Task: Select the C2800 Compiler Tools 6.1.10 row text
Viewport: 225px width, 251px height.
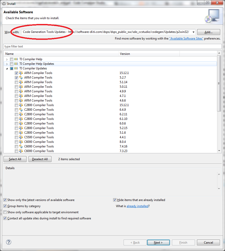Action: point(39,119)
